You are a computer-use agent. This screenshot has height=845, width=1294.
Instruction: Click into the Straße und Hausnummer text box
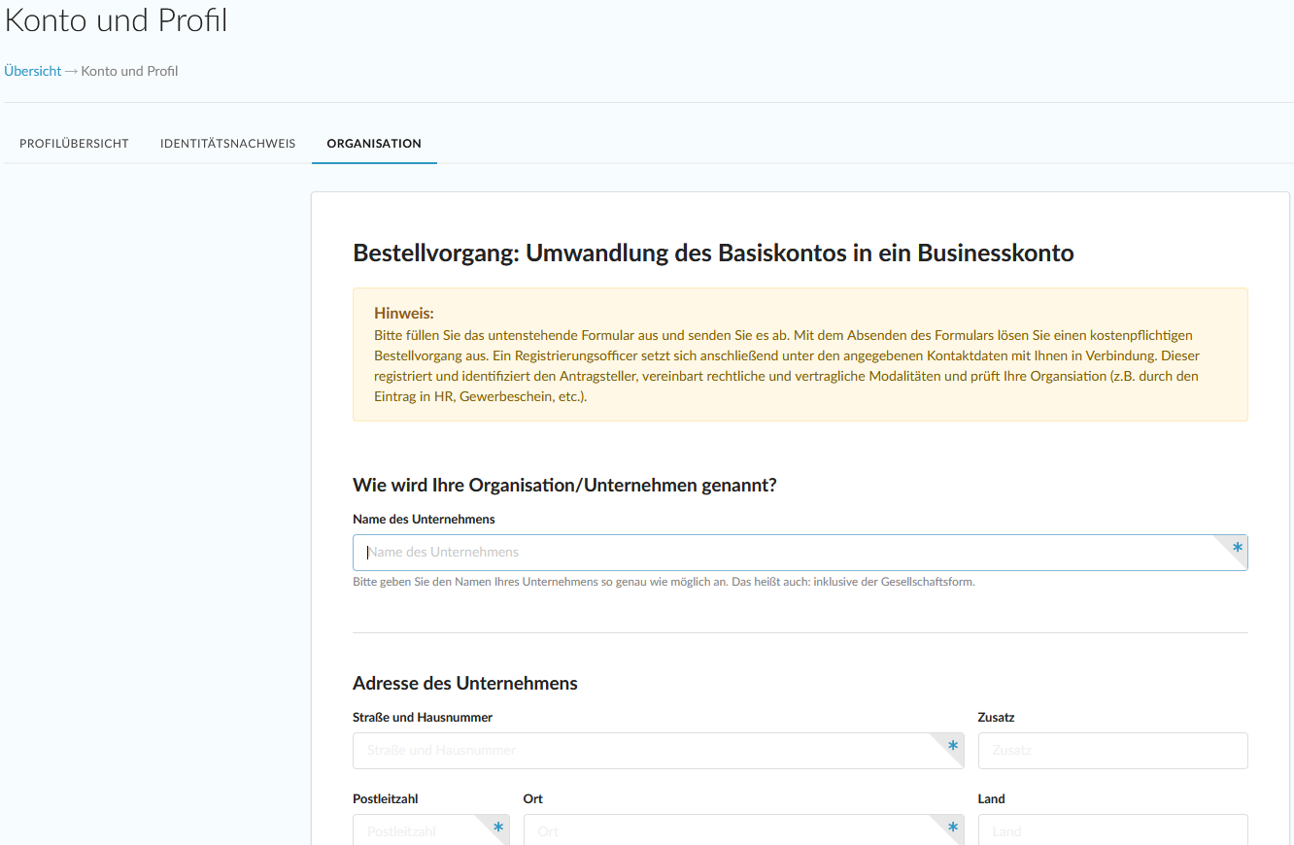(641, 751)
